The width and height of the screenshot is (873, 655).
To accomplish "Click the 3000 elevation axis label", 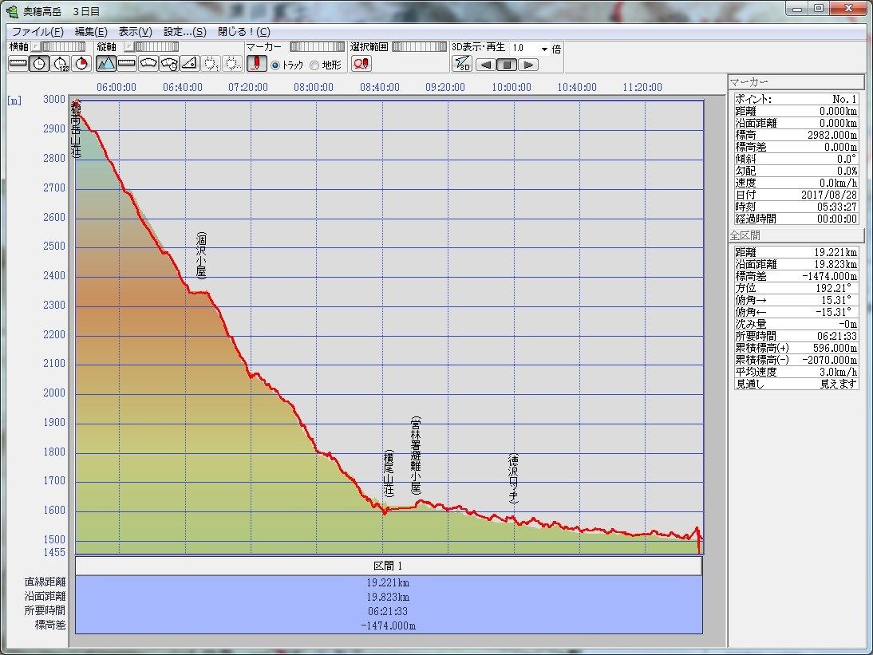I will tap(54, 99).
